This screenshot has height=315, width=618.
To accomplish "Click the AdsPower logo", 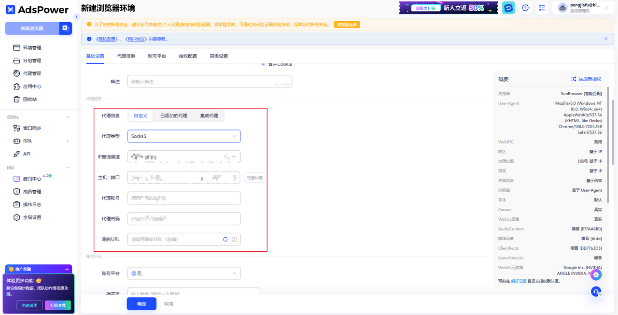I will coord(37,10).
